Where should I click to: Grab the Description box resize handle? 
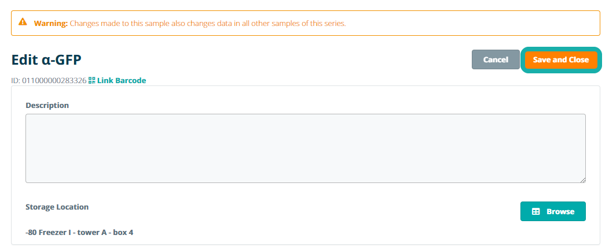coord(582,180)
